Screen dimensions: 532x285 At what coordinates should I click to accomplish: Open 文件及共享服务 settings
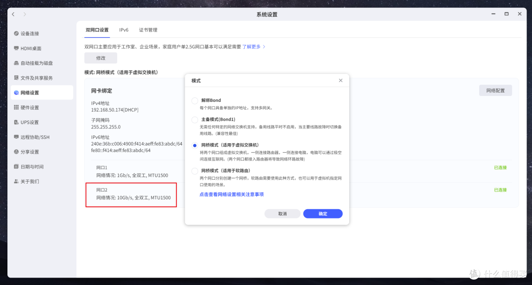[x=42, y=78]
